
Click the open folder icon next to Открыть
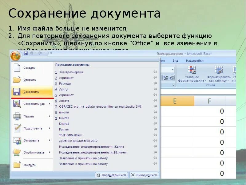(17, 80)
